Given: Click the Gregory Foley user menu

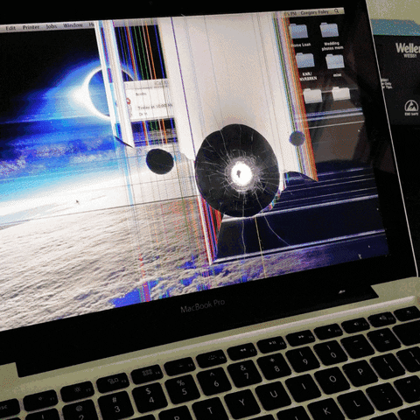Looking at the screenshot, I should 314,12.
